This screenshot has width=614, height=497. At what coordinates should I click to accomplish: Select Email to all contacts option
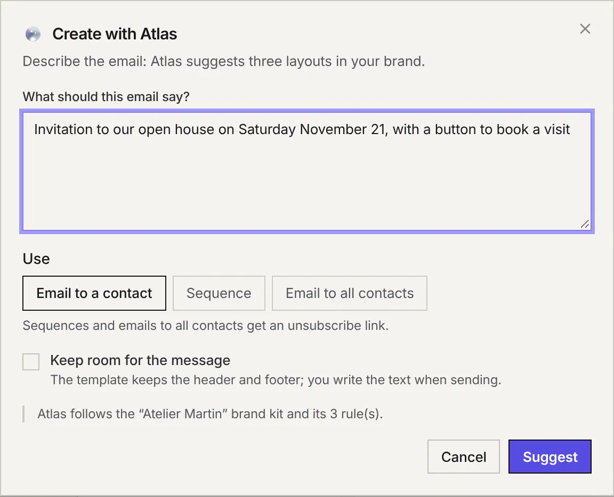point(350,293)
